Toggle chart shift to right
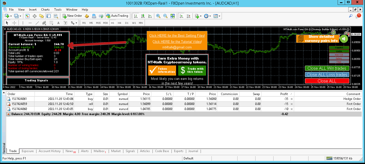365x164 pixels. [x=188, y=16]
